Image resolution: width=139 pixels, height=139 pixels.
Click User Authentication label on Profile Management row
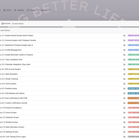(x=133, y=50)
